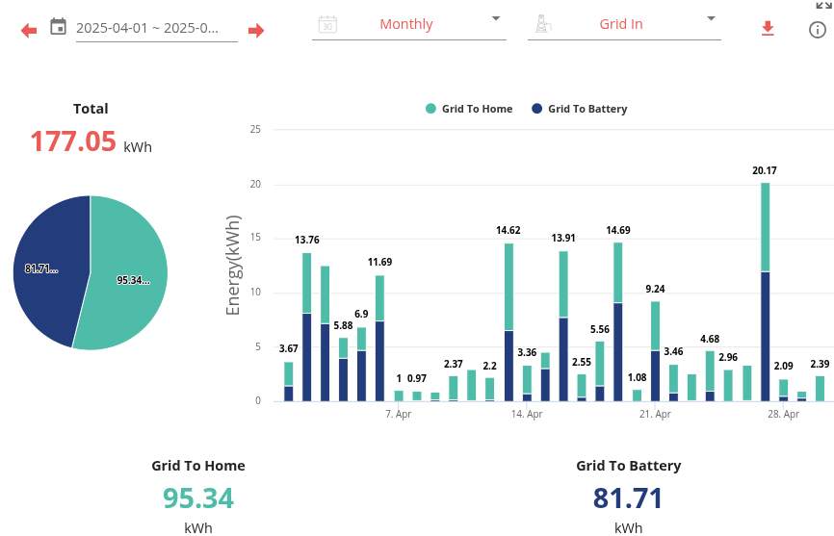Screen dimensions: 834x536
Task: Click the 5.88 bar data label
Action: pyautogui.click(x=343, y=325)
